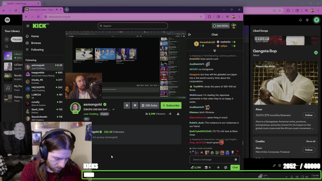
Task: Expand the chat leaderboard chevron
Action: click(x=215, y=51)
